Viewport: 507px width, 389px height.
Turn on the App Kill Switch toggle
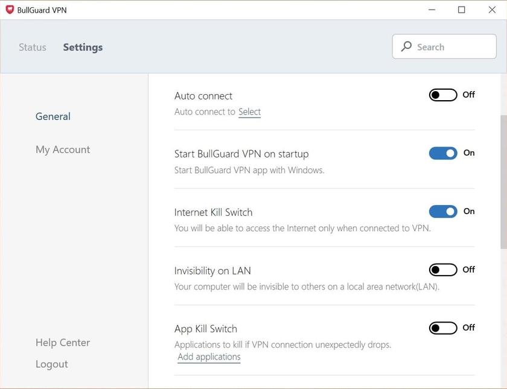coord(443,328)
